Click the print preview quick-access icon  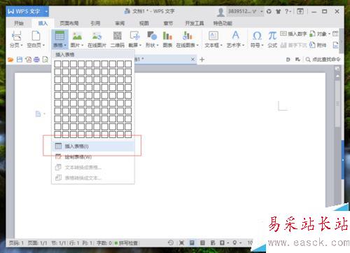pos(45,60)
